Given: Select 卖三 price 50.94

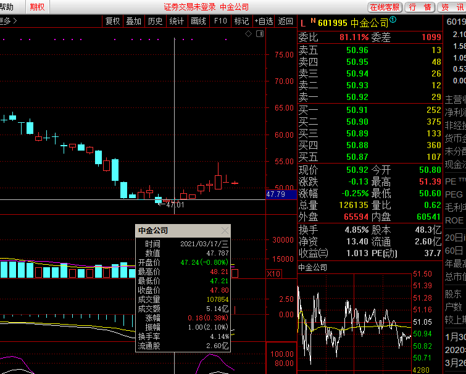Looking at the screenshot, I should click(x=357, y=73).
